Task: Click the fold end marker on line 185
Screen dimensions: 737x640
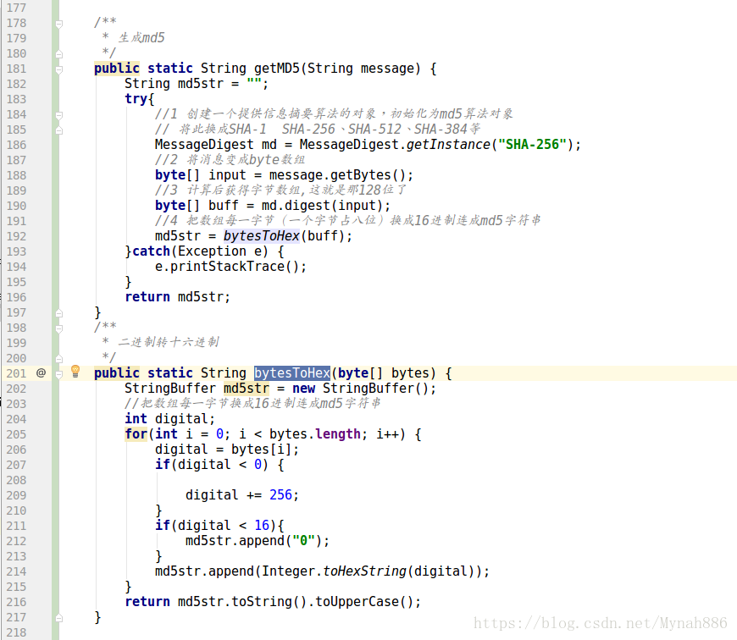Action: coord(59,130)
